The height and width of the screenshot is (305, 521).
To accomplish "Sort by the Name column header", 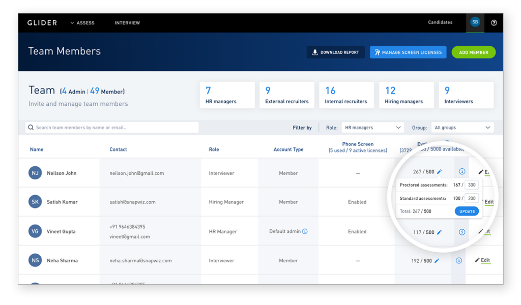I will (x=37, y=149).
